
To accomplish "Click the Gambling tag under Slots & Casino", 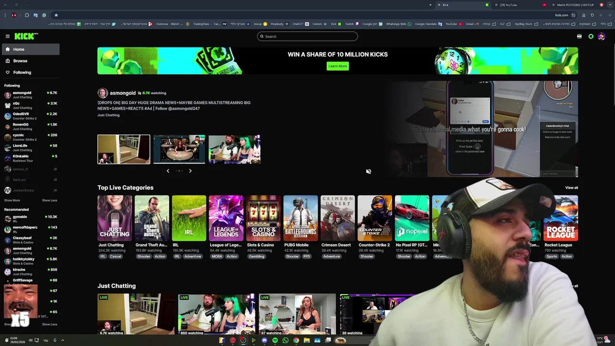I will pyautogui.click(x=257, y=257).
